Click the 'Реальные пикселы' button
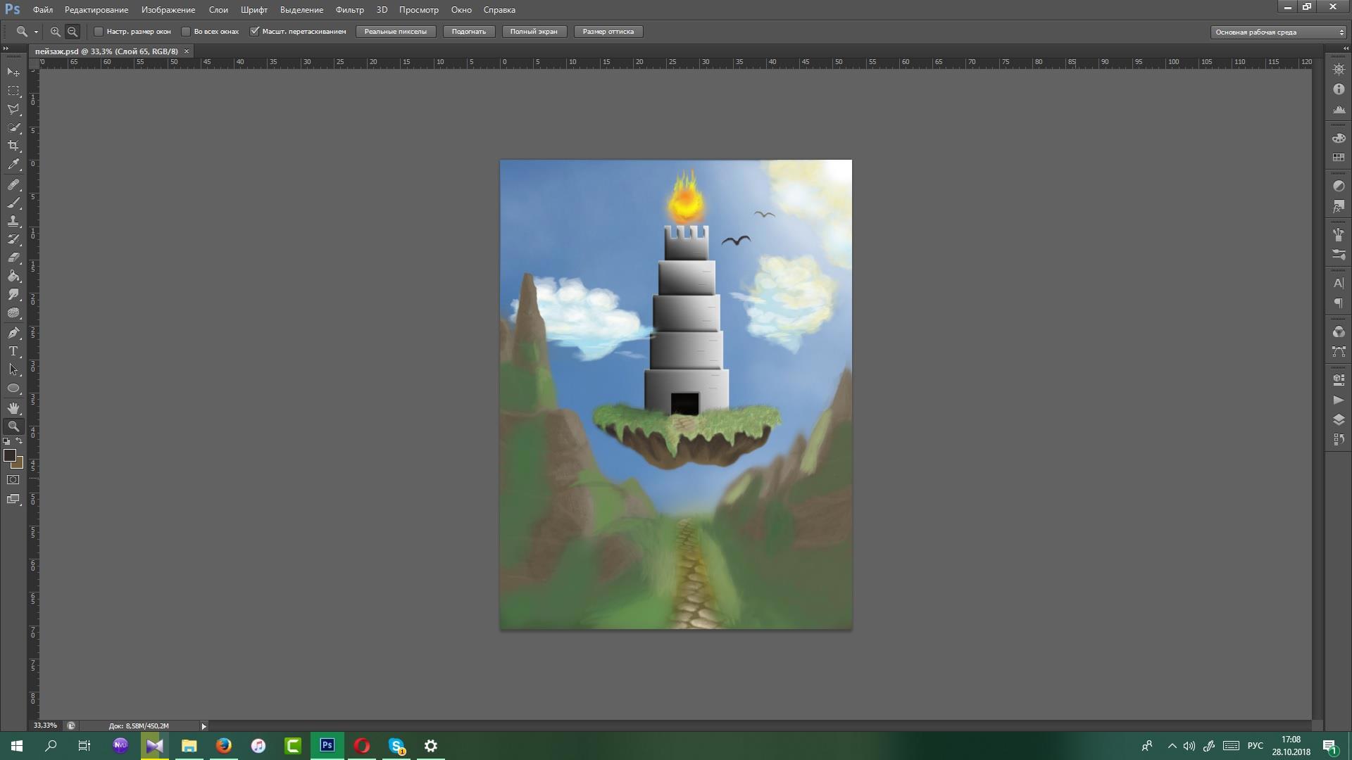Viewport: 1352px width, 760px height. coord(395,32)
